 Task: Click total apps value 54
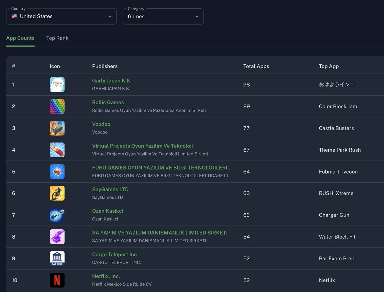[x=246, y=237]
